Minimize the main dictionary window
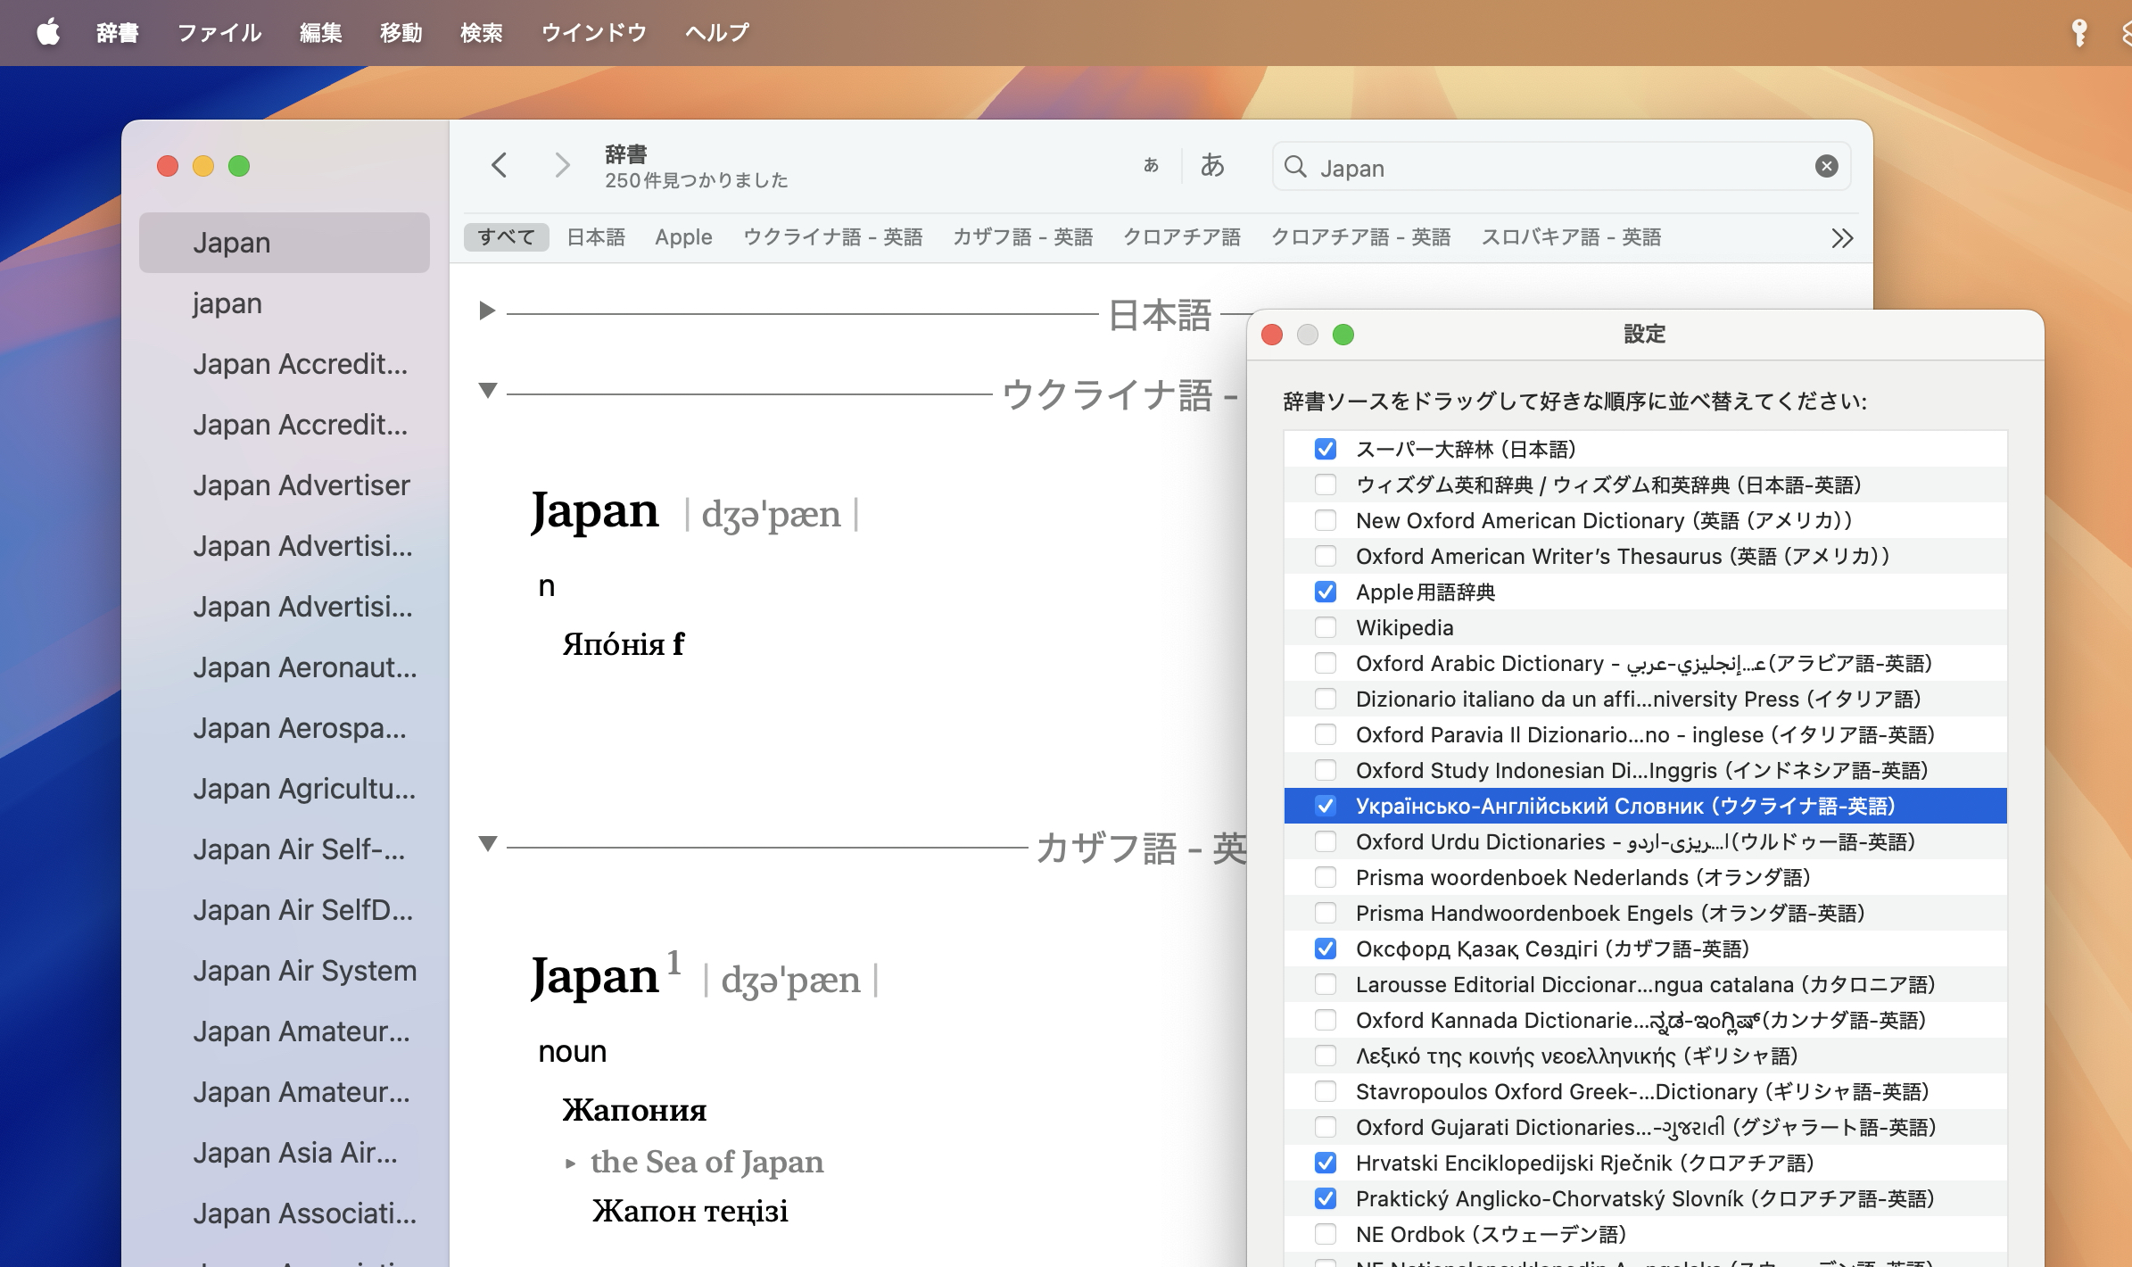The image size is (2132, 1267). [203, 166]
